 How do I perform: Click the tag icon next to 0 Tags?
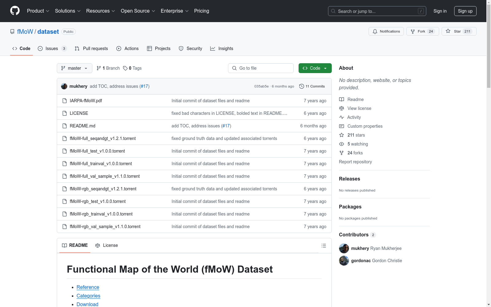pyautogui.click(x=125, y=68)
